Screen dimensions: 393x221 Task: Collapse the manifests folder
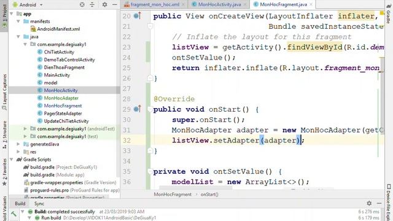pos(18,21)
